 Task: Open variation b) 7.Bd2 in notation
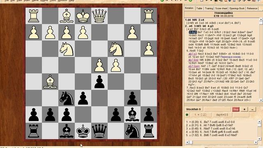(x=193, y=60)
